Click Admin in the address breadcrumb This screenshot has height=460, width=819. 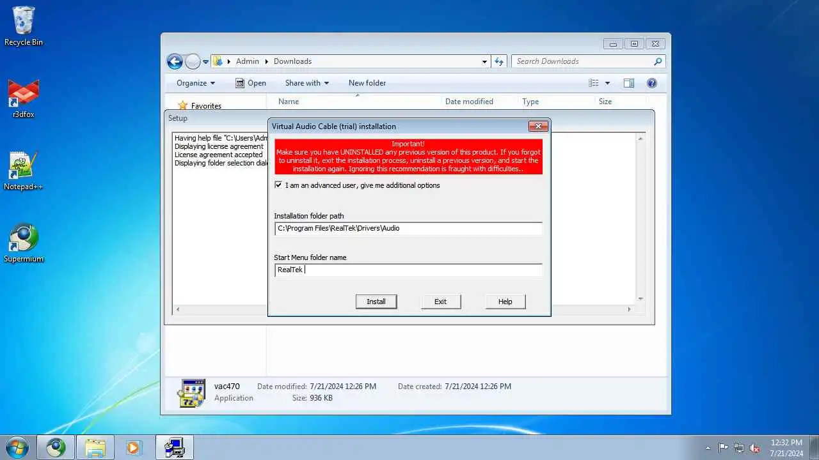248,61
